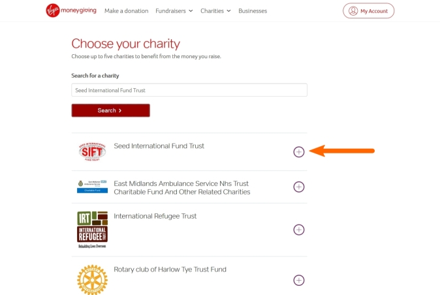The width and height of the screenshot is (440, 295).
Task: Open Rotary club of Harlow Tye Trust Fund title
Action: [x=170, y=270]
